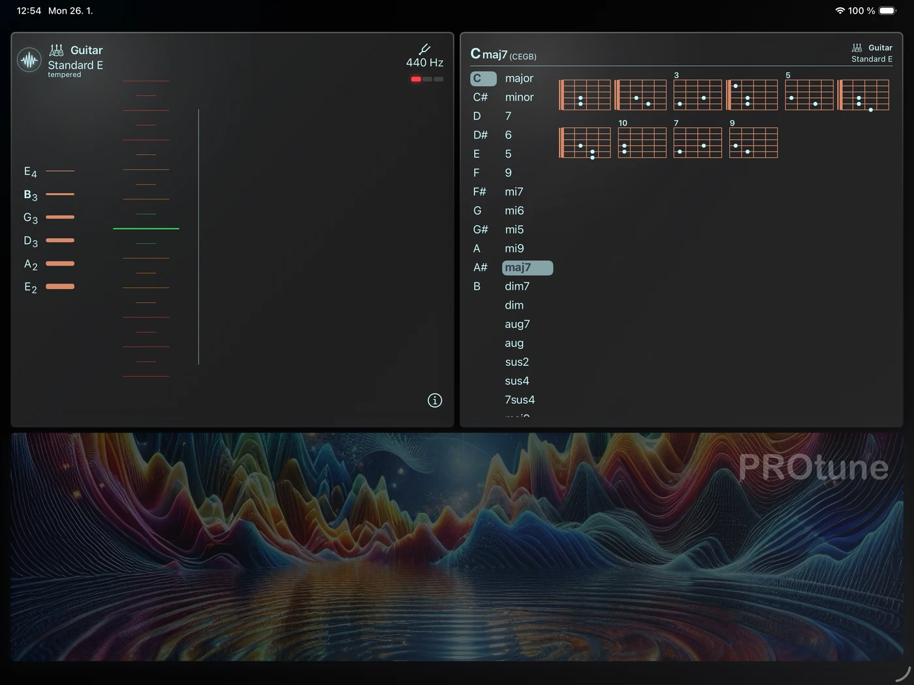This screenshot has height=685, width=914.
Task: Select the maj7 chord type
Action: pyautogui.click(x=528, y=267)
